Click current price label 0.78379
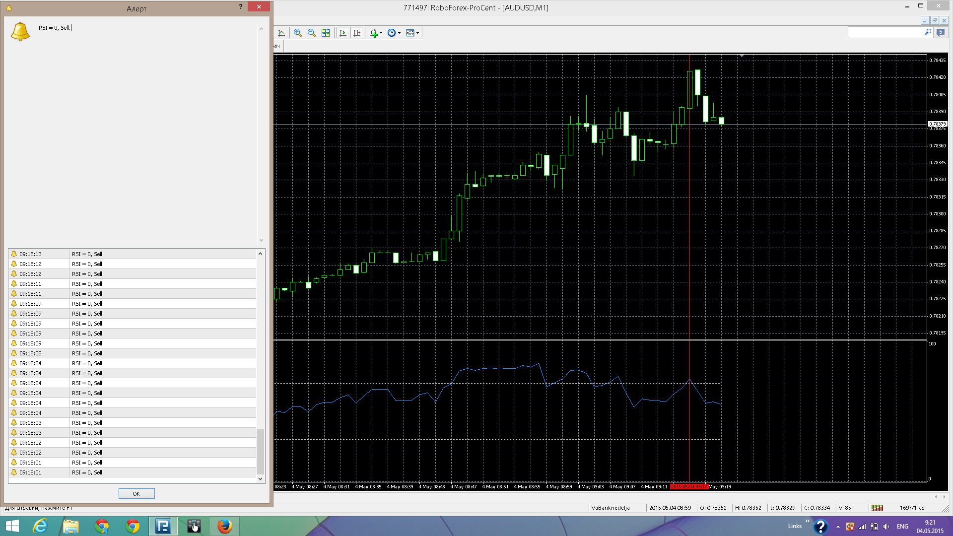Image resolution: width=953 pixels, height=536 pixels. coord(938,124)
